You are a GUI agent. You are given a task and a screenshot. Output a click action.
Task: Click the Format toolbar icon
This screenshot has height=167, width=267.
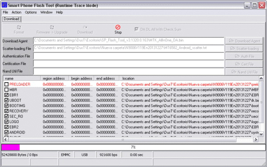pyautogui.click(x=19, y=27)
